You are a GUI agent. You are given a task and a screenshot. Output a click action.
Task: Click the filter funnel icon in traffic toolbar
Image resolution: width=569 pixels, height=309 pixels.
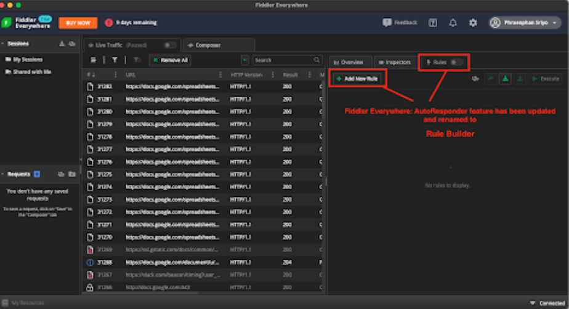tap(115, 60)
